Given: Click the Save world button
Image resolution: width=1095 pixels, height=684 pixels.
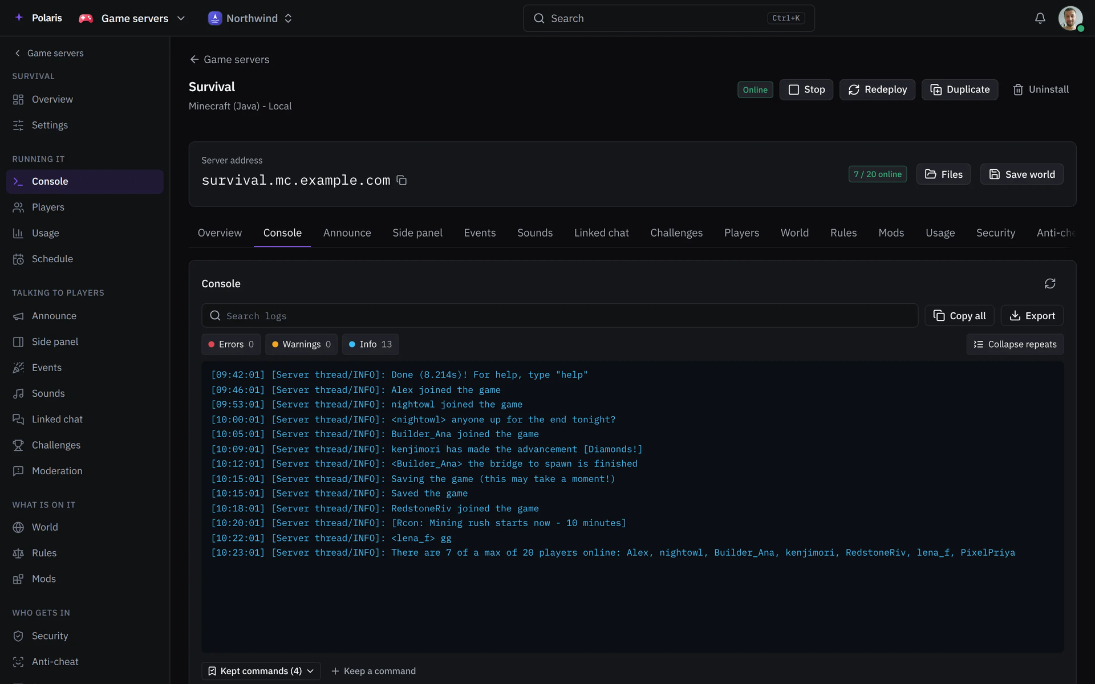Looking at the screenshot, I should pyautogui.click(x=1021, y=174).
